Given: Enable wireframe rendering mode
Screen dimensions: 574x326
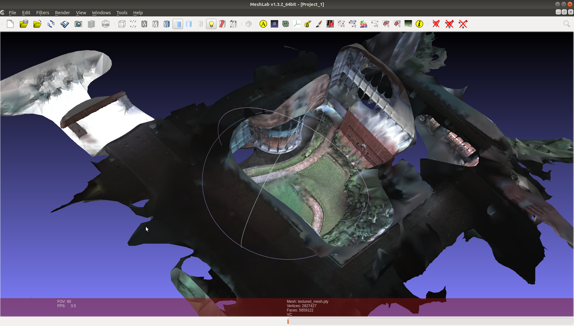Looking at the screenshot, I should pyautogui.click(x=144, y=24).
